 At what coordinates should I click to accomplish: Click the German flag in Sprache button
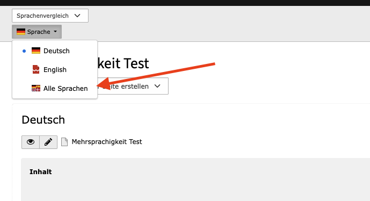(21, 32)
